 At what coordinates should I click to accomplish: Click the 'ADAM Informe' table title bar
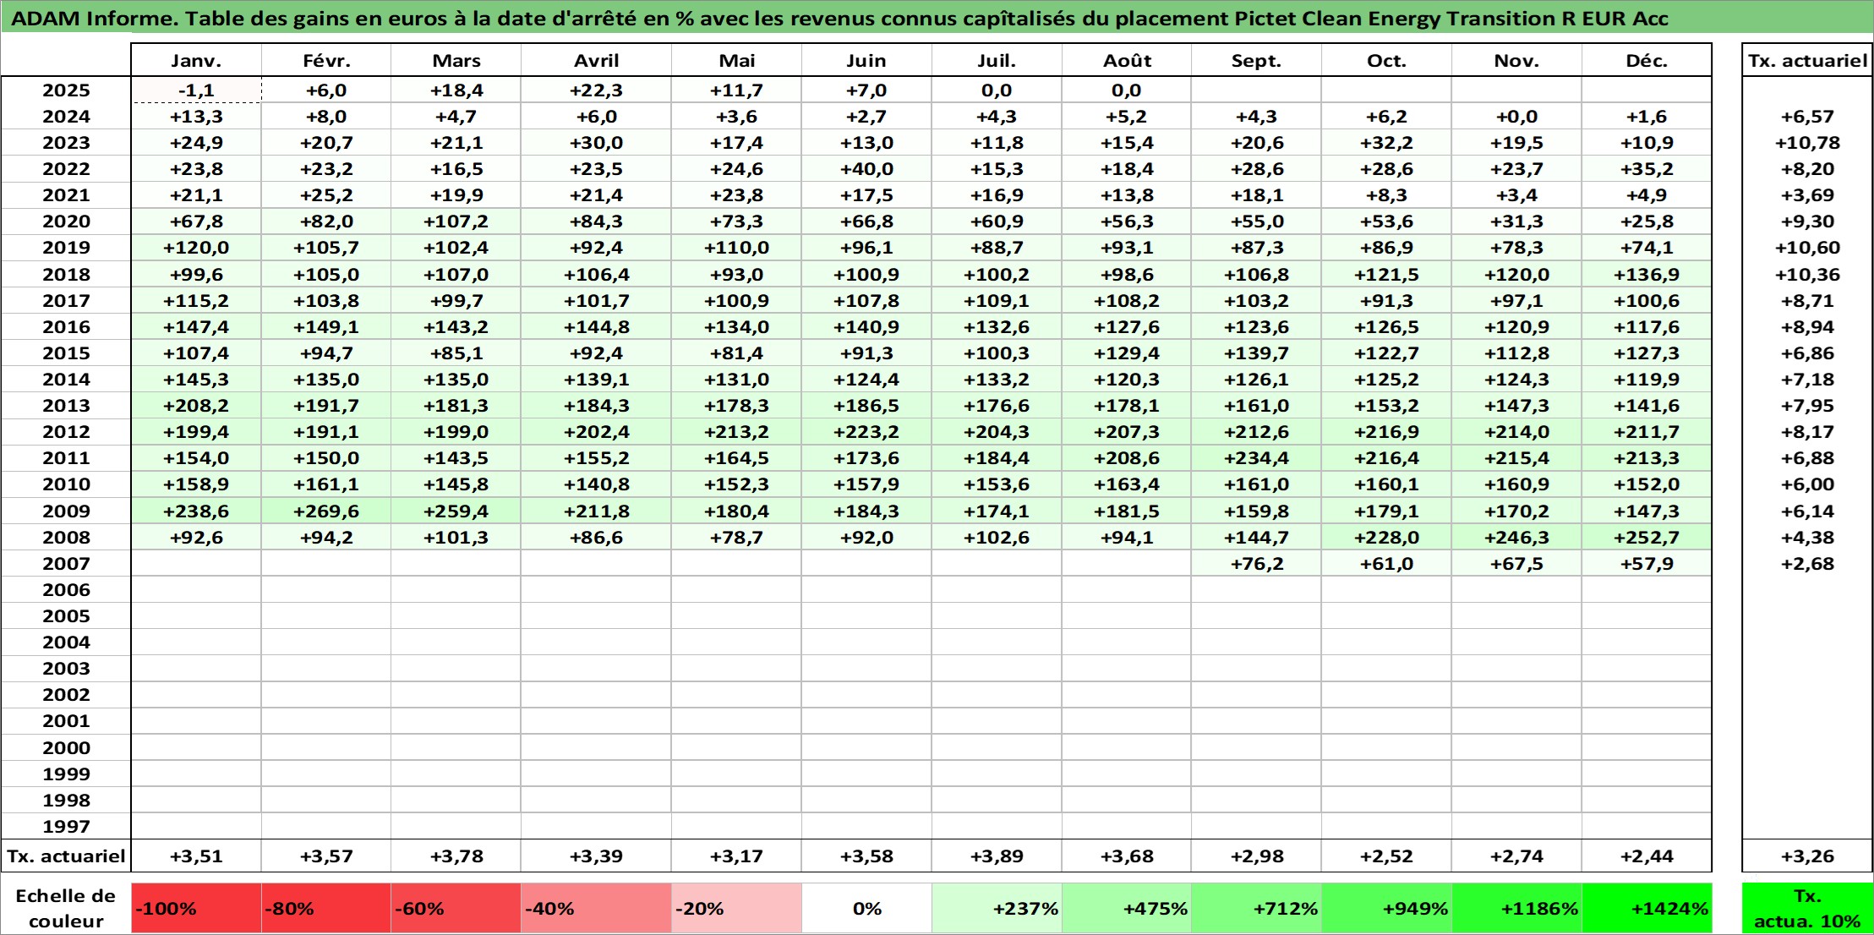tap(937, 18)
